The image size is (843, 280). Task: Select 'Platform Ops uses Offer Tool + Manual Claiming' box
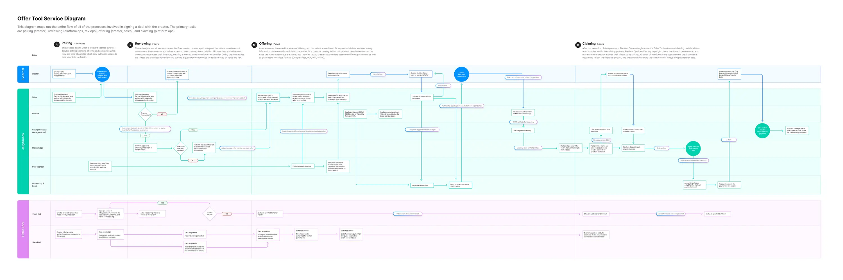570,148
